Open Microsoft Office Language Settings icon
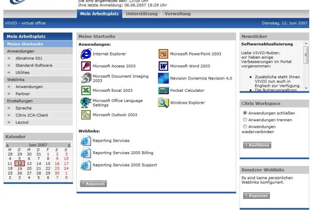This screenshot has width=316, height=210. coord(86,103)
